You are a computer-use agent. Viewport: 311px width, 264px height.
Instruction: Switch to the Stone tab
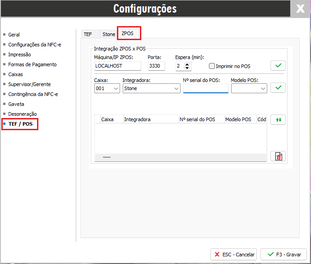(x=109, y=34)
